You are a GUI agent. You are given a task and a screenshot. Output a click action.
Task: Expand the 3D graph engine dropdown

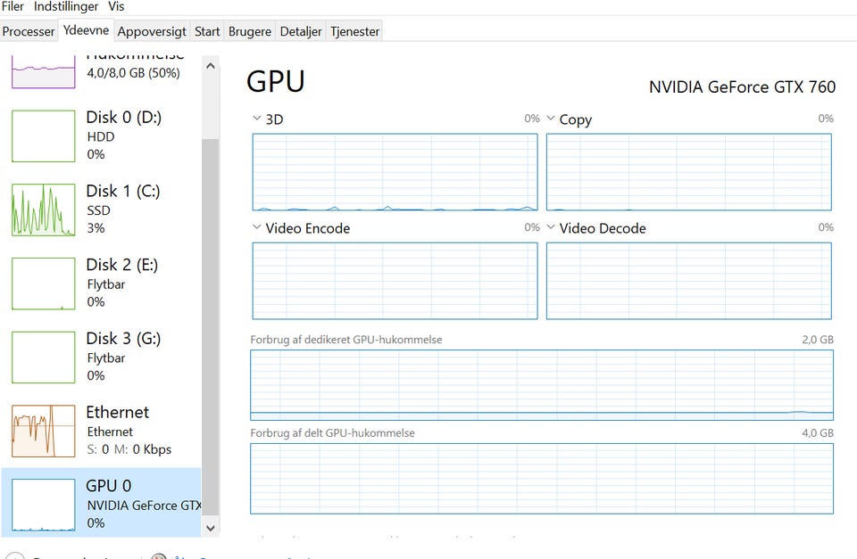coord(257,119)
